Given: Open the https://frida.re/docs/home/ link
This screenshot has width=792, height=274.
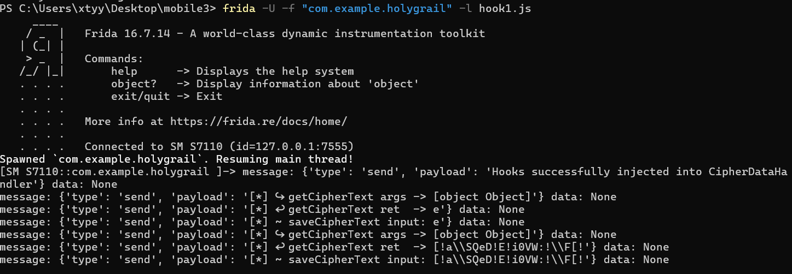Looking at the screenshot, I should [259, 121].
